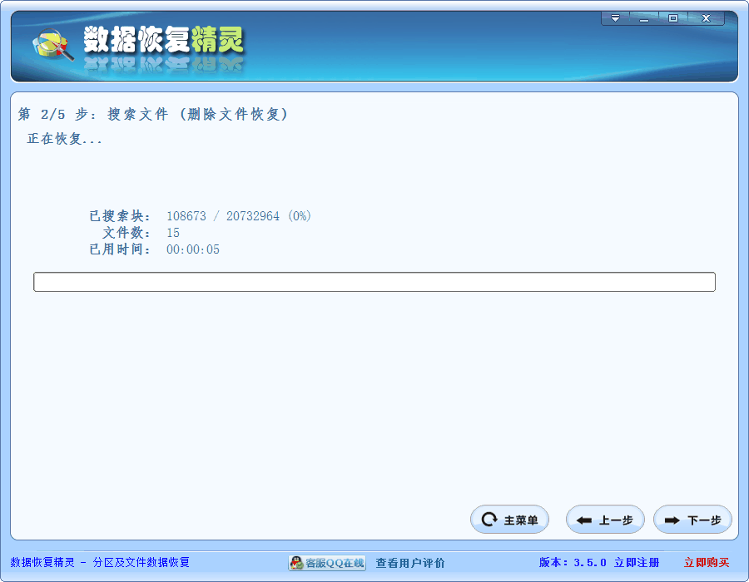Click the search progress bar
749x582 pixels.
pyautogui.click(x=374, y=282)
